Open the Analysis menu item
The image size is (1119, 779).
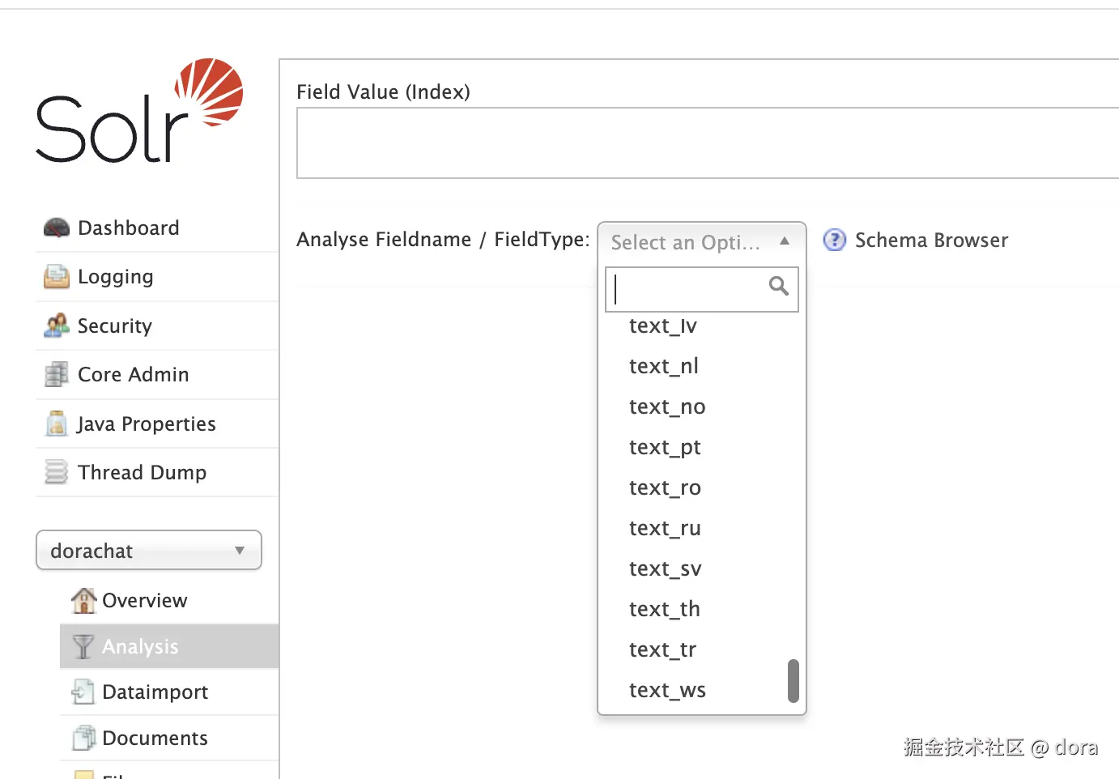(x=140, y=646)
